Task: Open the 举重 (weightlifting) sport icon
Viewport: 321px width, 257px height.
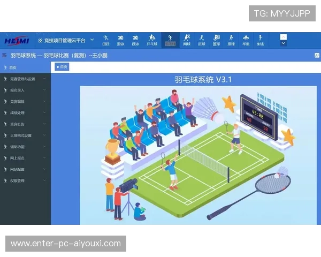Action: (246, 40)
